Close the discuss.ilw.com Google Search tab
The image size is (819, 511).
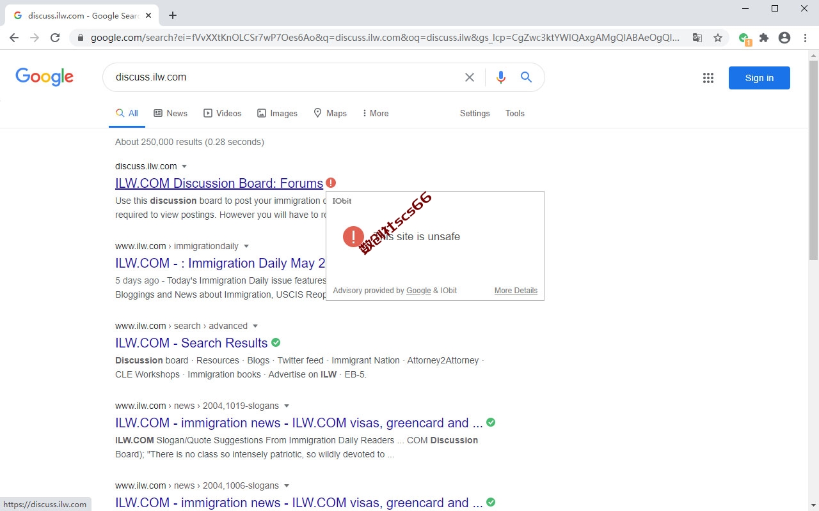pyautogui.click(x=148, y=15)
